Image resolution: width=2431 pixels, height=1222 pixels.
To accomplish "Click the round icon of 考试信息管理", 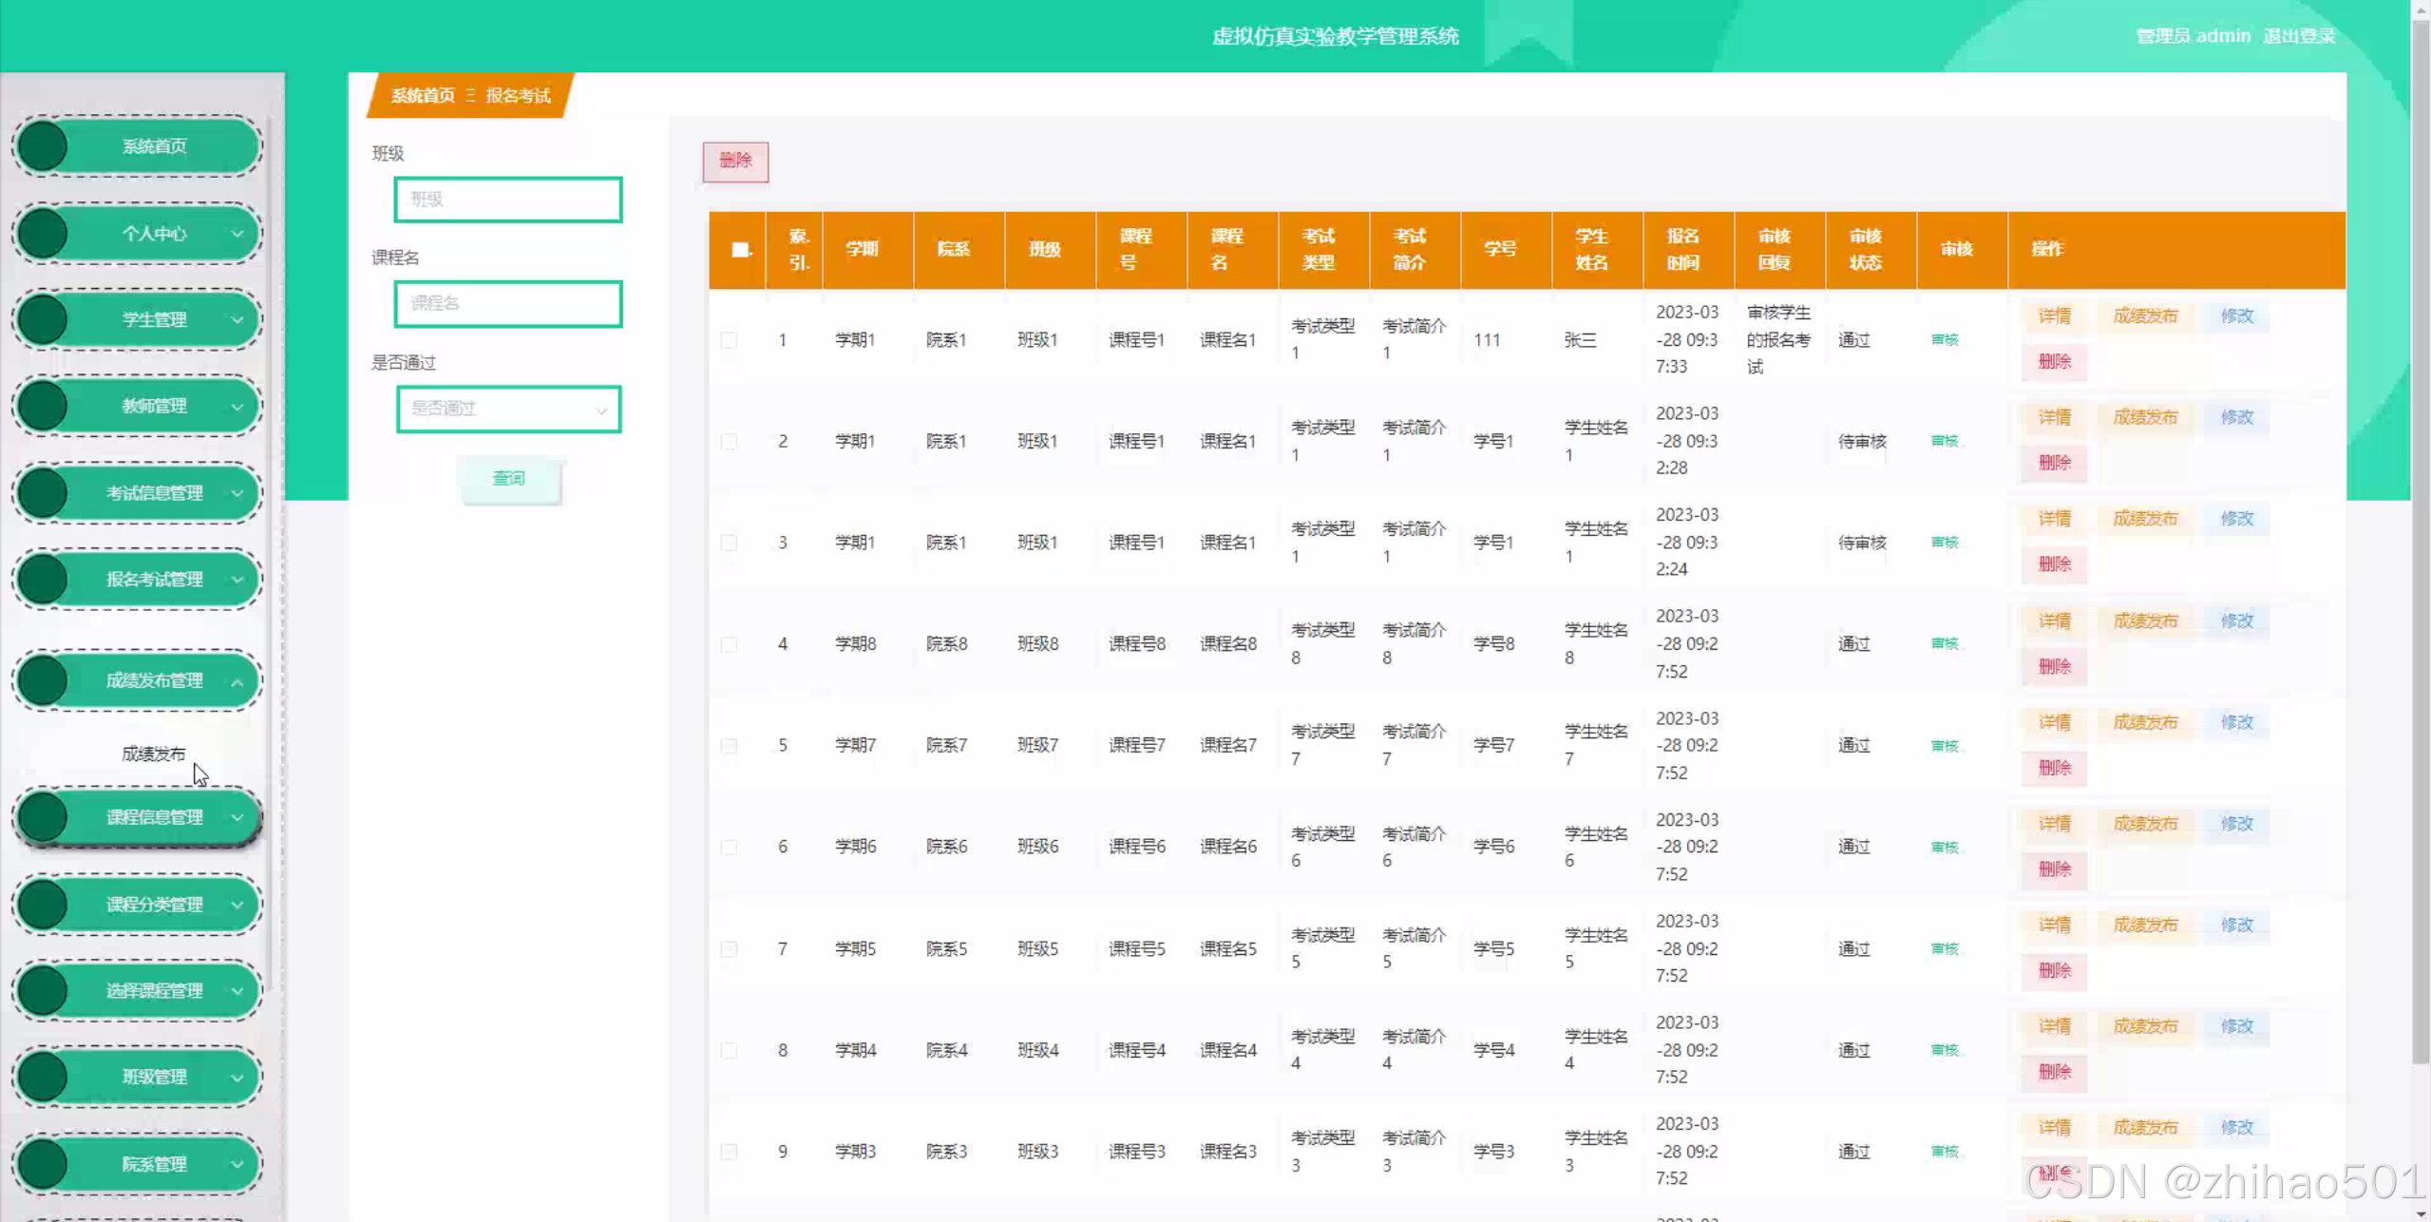I will [43, 493].
